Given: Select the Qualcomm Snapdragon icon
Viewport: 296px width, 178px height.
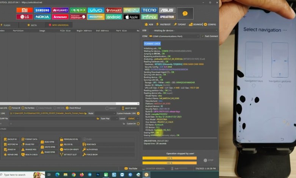Looking at the screenshot, I should (x=78, y=17).
